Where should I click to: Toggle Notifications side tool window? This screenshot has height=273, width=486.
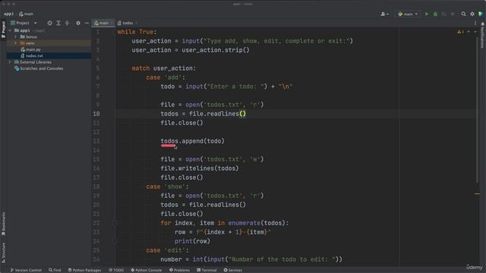click(x=482, y=35)
